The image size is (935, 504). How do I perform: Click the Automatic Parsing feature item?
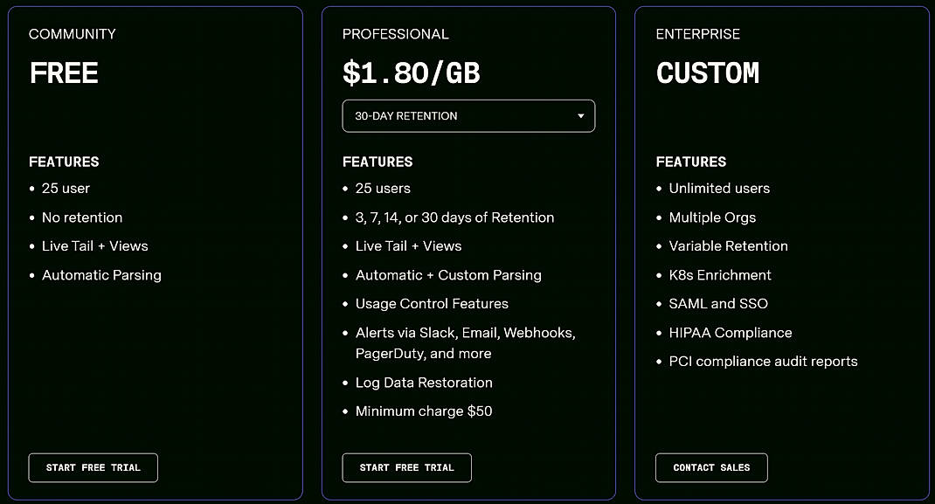(x=101, y=274)
